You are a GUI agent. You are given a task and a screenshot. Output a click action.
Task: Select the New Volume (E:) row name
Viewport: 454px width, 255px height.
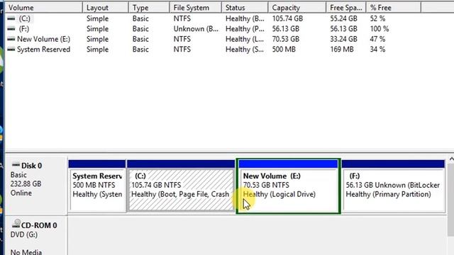point(44,39)
